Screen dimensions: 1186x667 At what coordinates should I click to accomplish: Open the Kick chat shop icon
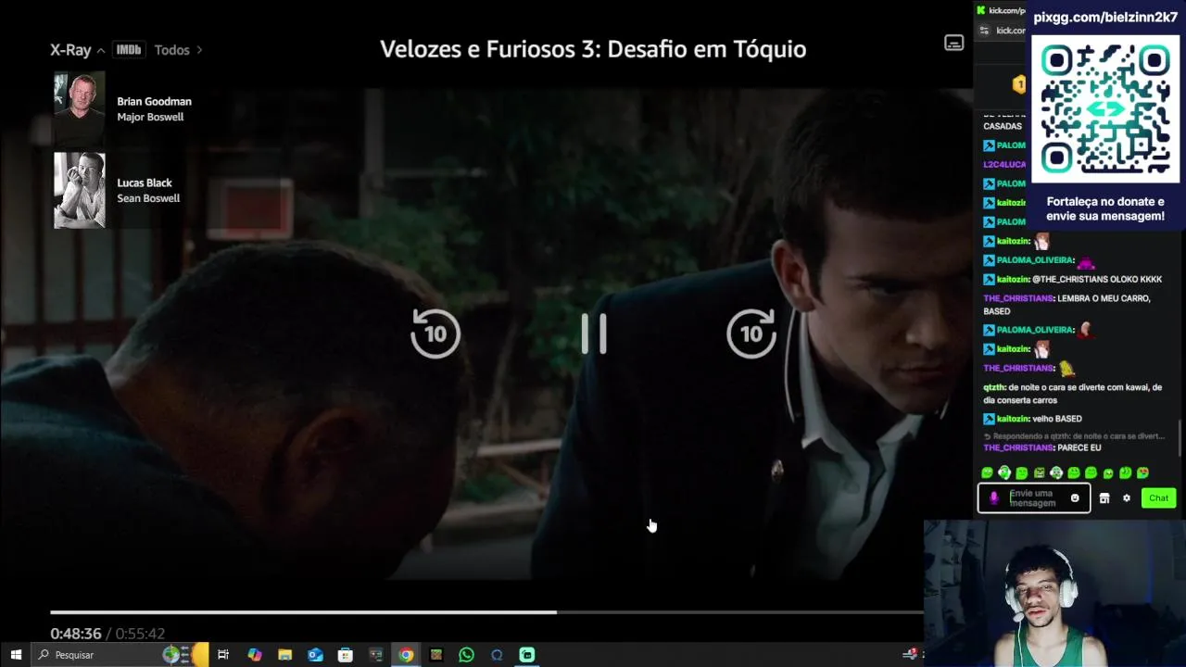(x=1104, y=498)
